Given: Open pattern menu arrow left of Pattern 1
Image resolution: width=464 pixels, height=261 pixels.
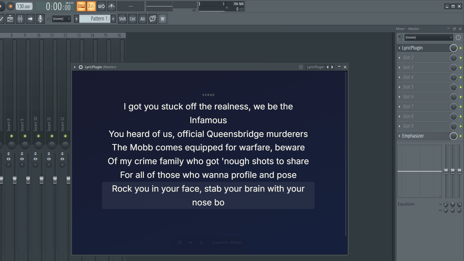Looking at the screenshot, I should (77, 19).
